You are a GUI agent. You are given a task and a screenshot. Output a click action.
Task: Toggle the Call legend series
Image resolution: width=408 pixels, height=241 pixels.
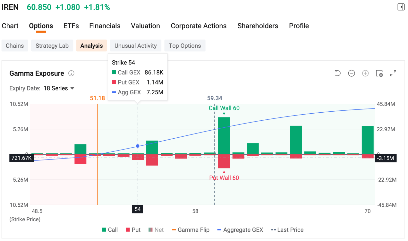pos(110,230)
